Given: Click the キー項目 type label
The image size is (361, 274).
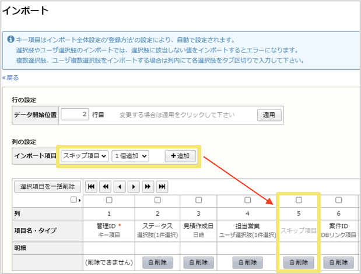Looking at the screenshot, I should point(109,235).
